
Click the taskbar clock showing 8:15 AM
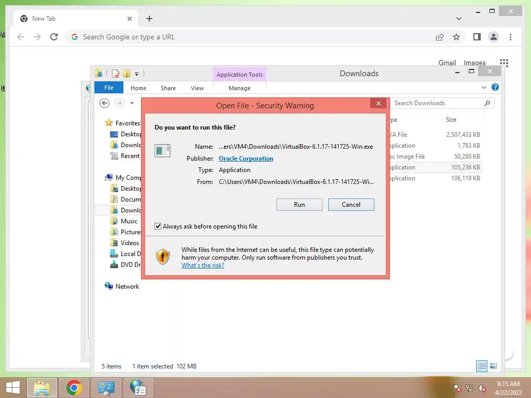coord(508,388)
